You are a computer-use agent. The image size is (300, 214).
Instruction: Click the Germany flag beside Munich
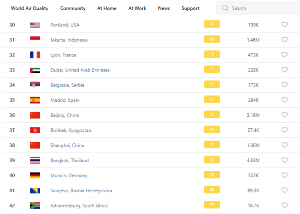tap(35, 175)
